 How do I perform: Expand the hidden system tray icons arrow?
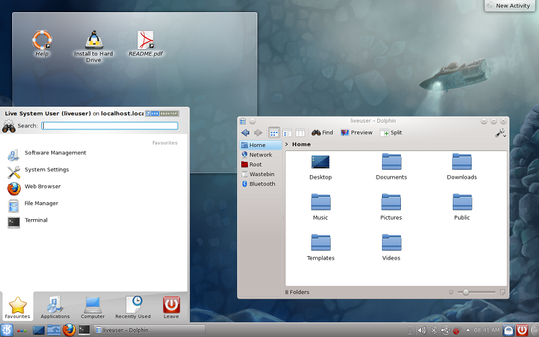[468, 330]
